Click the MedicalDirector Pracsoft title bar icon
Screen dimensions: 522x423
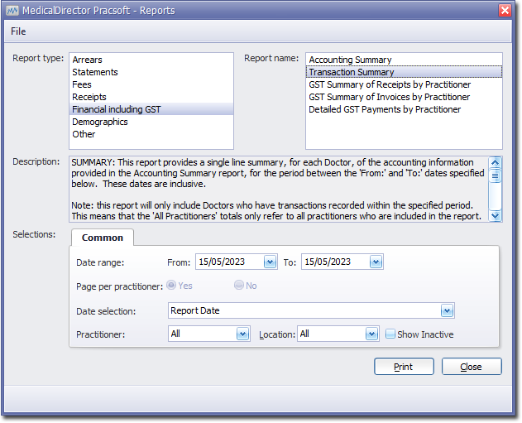pos(12,10)
